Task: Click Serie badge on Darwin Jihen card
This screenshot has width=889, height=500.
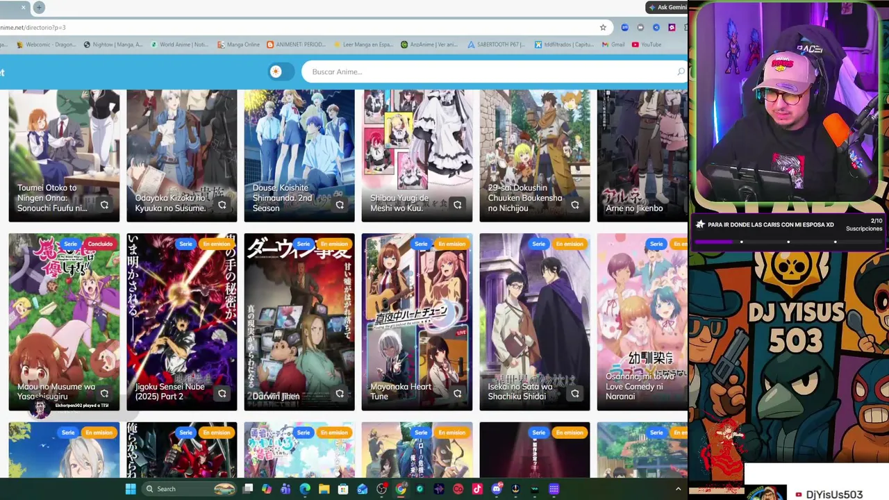Action: pos(304,244)
